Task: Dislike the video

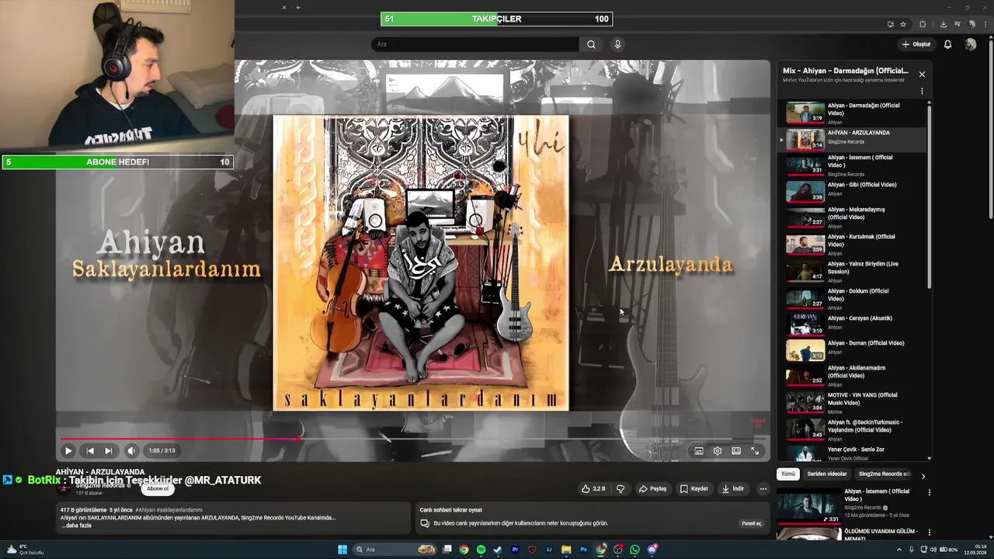Action: [620, 489]
